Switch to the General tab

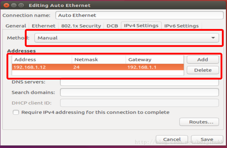[x=16, y=26]
